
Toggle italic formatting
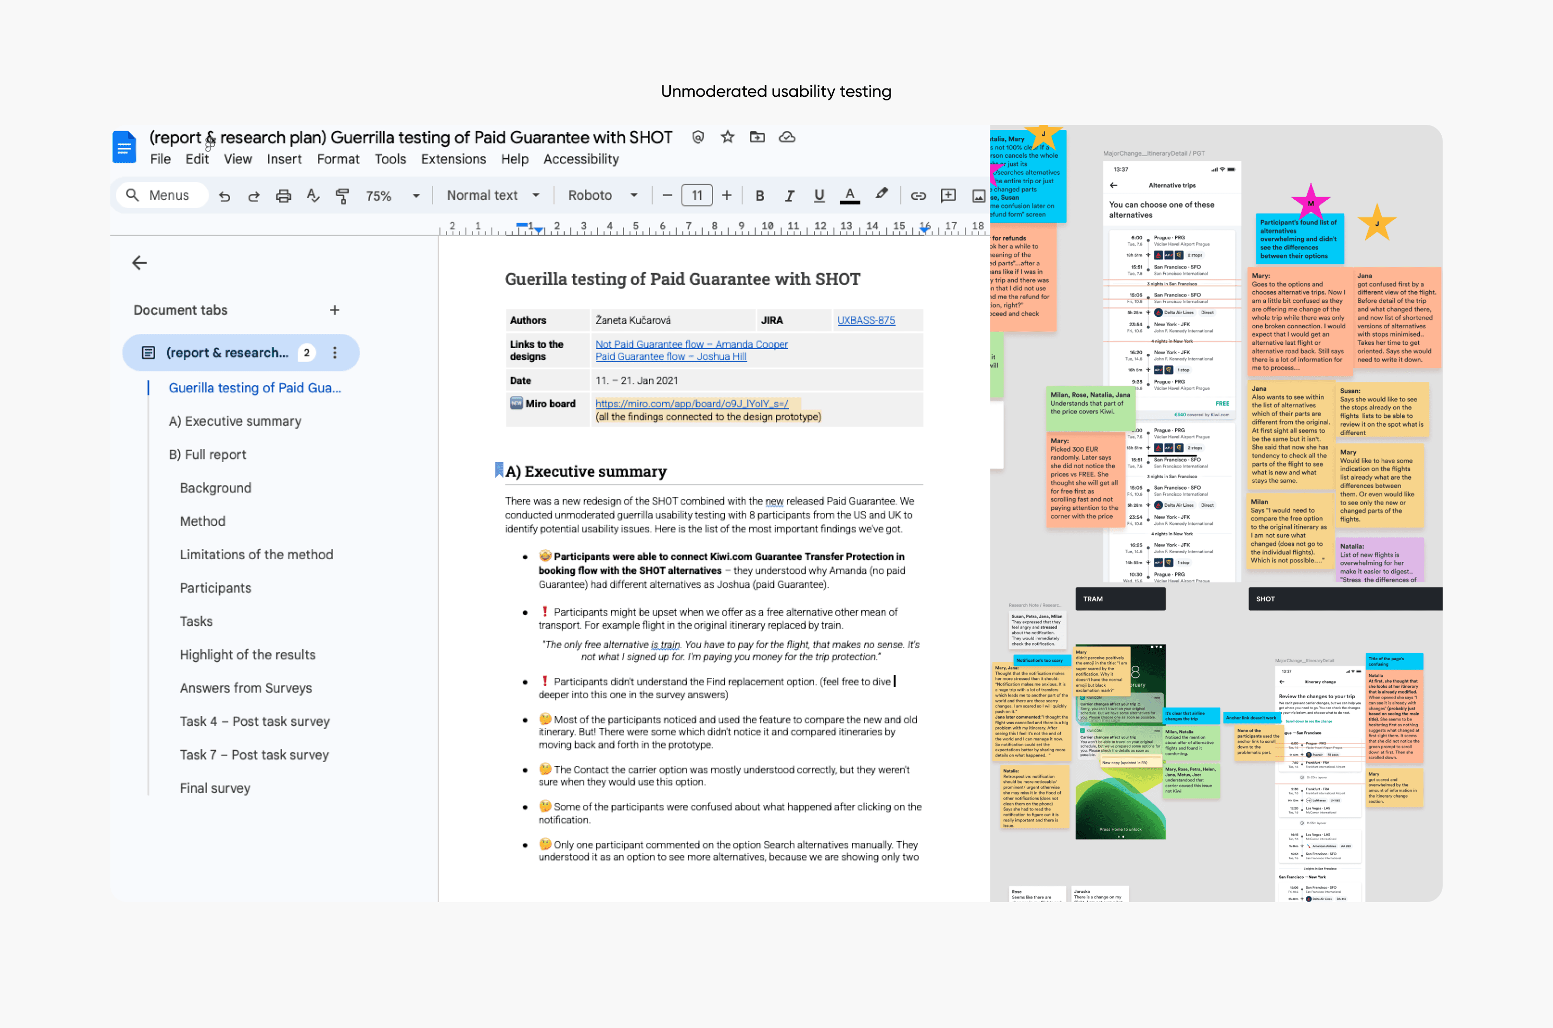[x=790, y=196]
